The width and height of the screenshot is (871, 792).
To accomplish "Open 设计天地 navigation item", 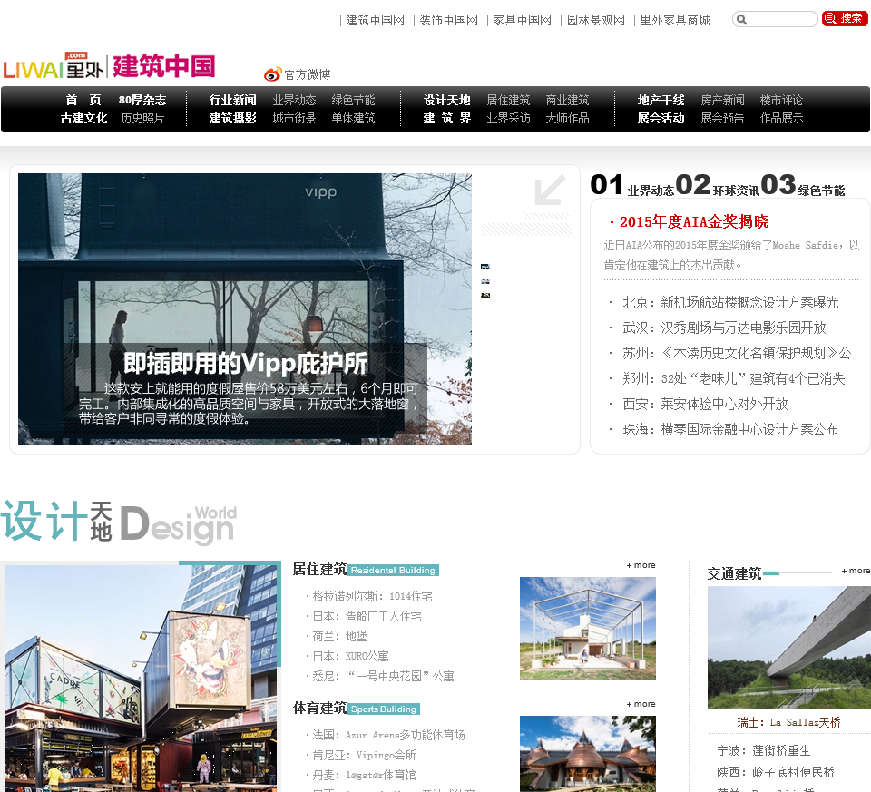I will (x=446, y=100).
